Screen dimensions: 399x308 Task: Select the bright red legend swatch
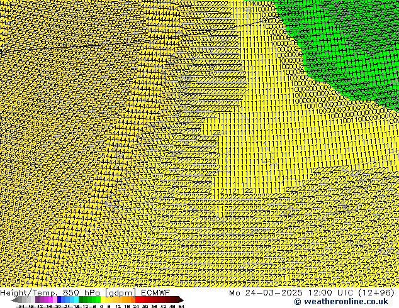138,300
